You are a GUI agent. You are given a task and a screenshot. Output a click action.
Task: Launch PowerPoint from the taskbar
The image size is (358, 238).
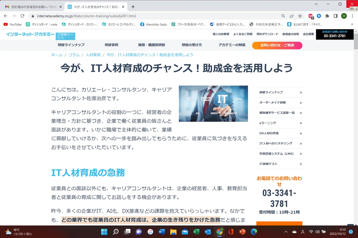242,231
